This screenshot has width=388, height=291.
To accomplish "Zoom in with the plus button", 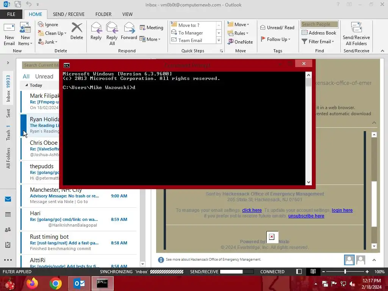I will coord(367,272).
